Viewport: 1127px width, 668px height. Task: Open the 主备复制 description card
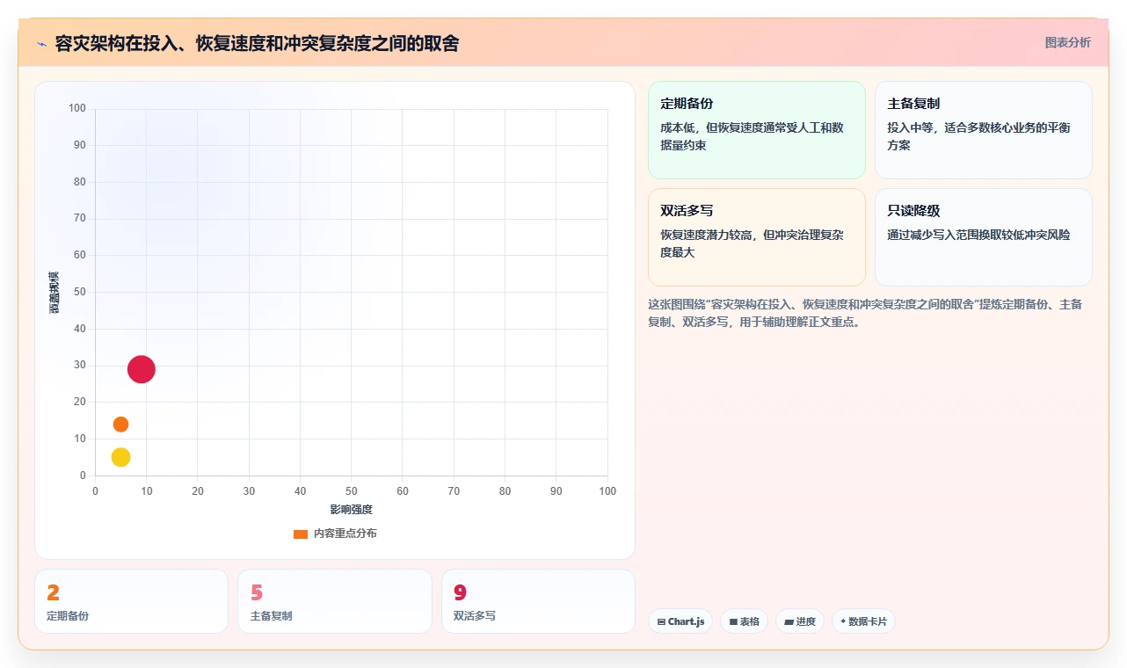[984, 130]
